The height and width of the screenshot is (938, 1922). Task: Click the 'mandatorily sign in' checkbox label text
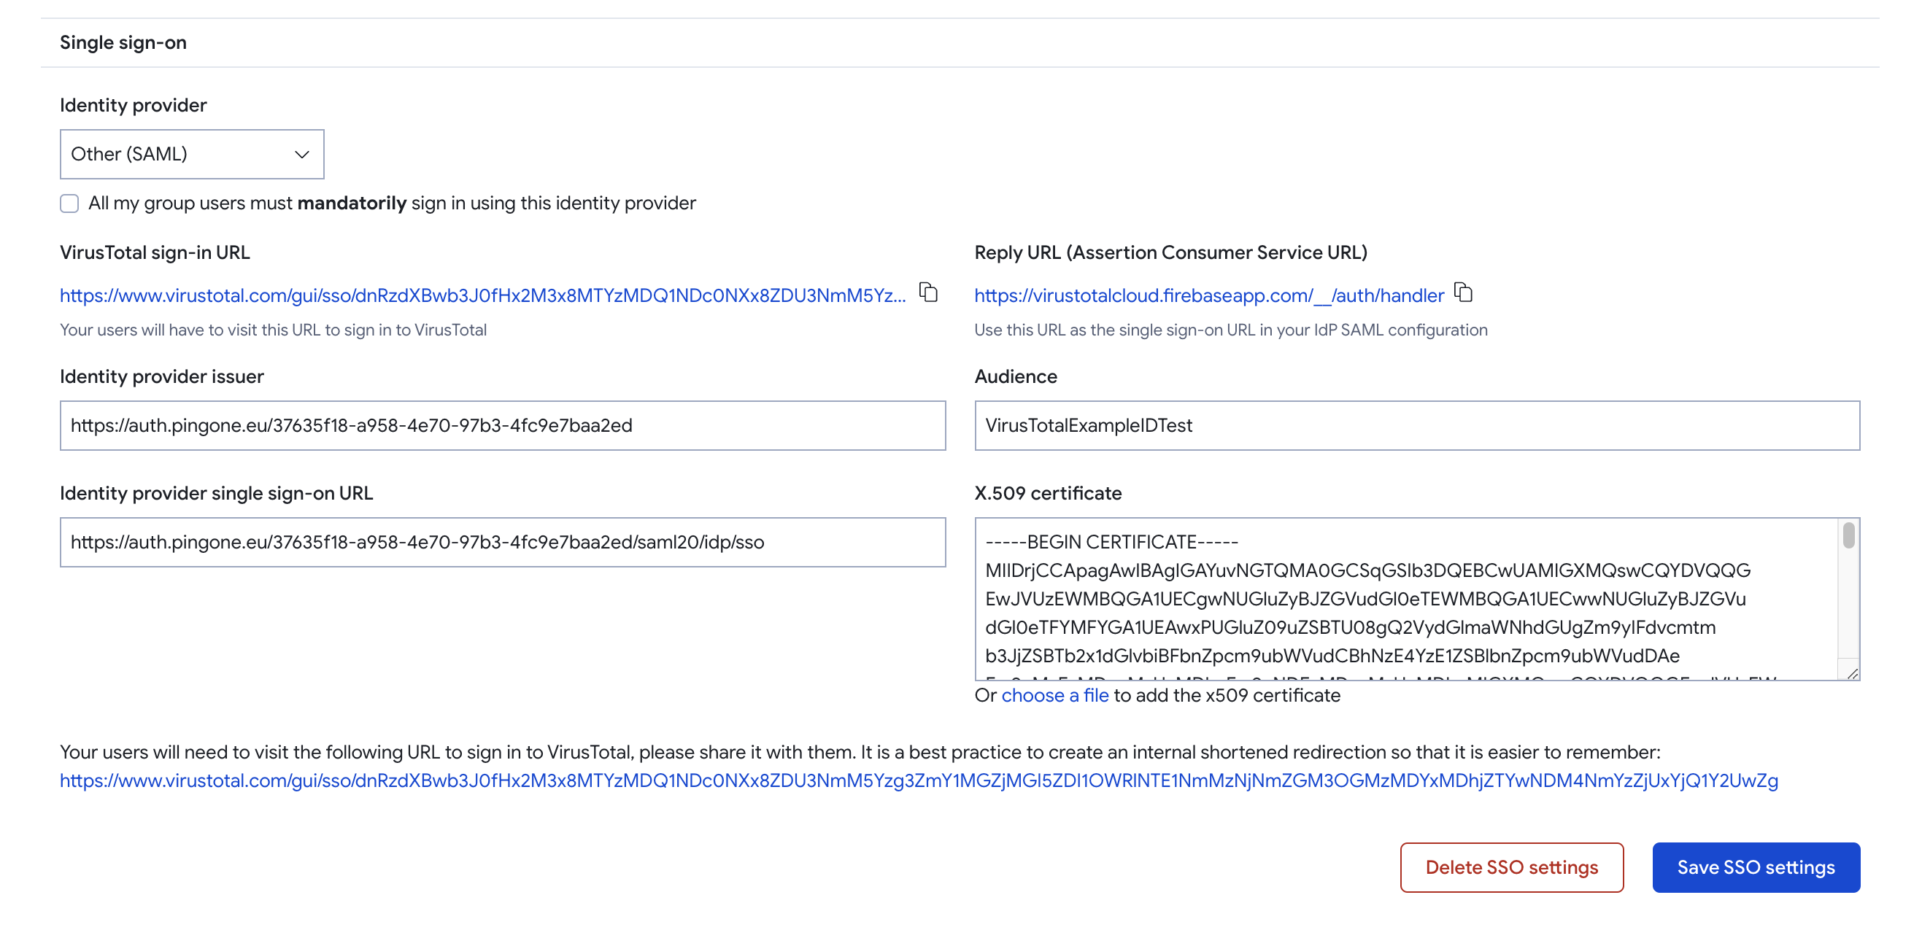coord(392,204)
